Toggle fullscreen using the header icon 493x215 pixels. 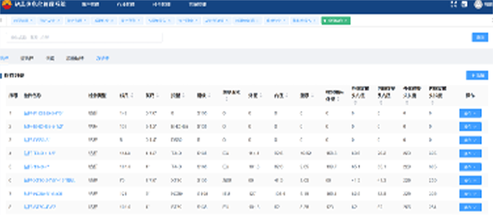point(453,5)
